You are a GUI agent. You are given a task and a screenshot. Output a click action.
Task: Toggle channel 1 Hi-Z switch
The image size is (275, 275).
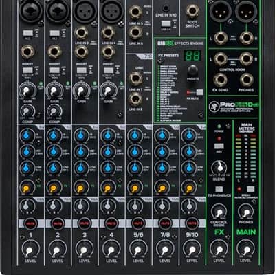click(27, 33)
